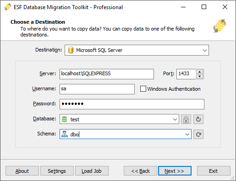Click the ESF app icon in title bar
This screenshot has width=236, height=181.
click(8, 7)
